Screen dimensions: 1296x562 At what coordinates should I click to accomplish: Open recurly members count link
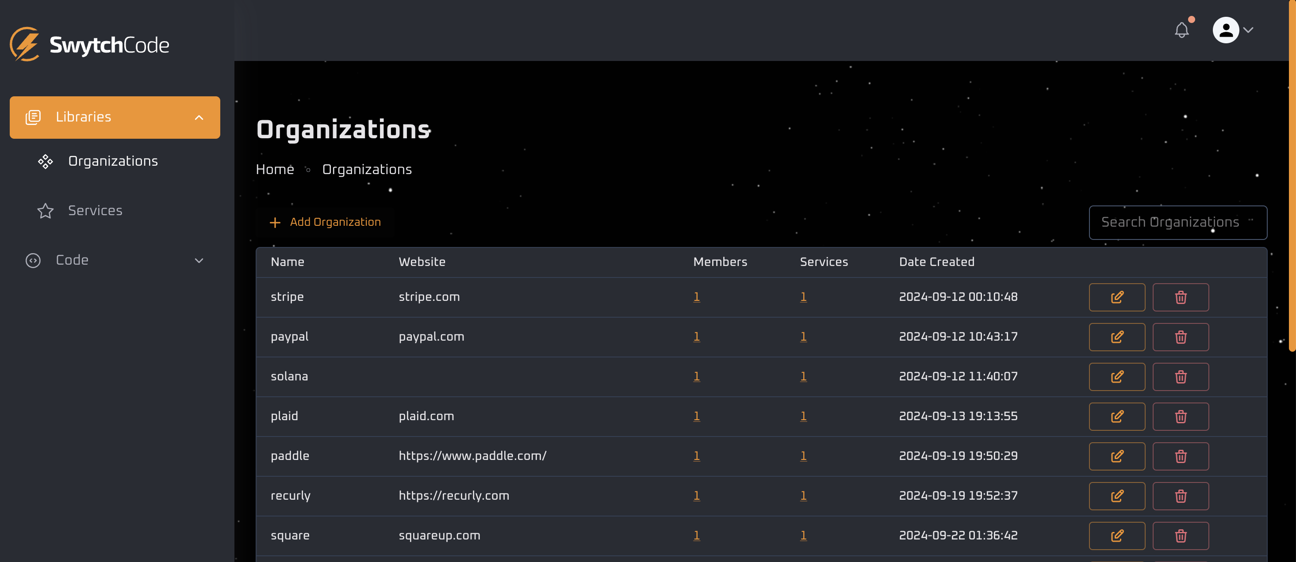pos(696,495)
